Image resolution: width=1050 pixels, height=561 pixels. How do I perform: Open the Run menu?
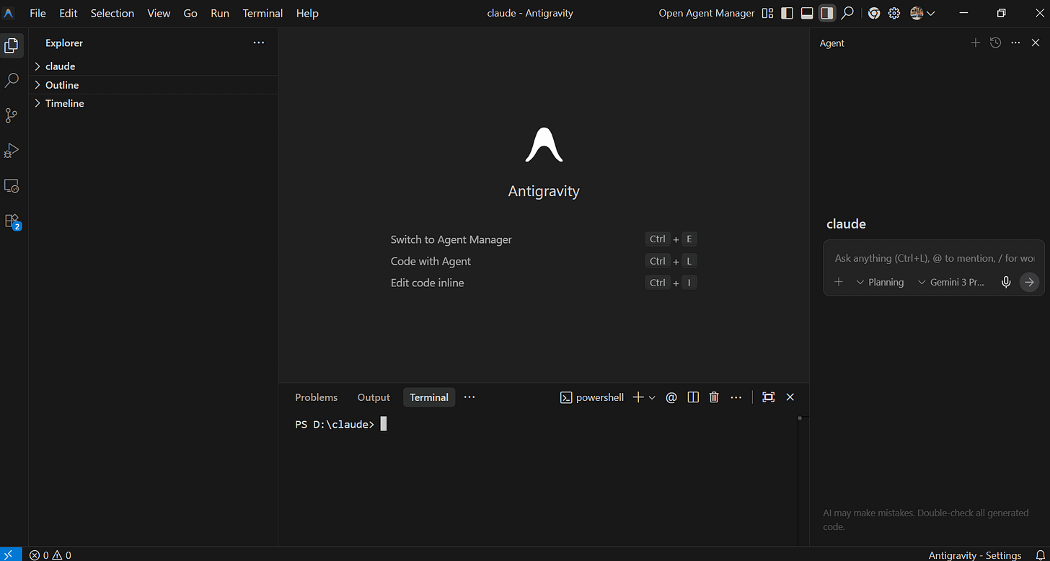[x=220, y=13]
